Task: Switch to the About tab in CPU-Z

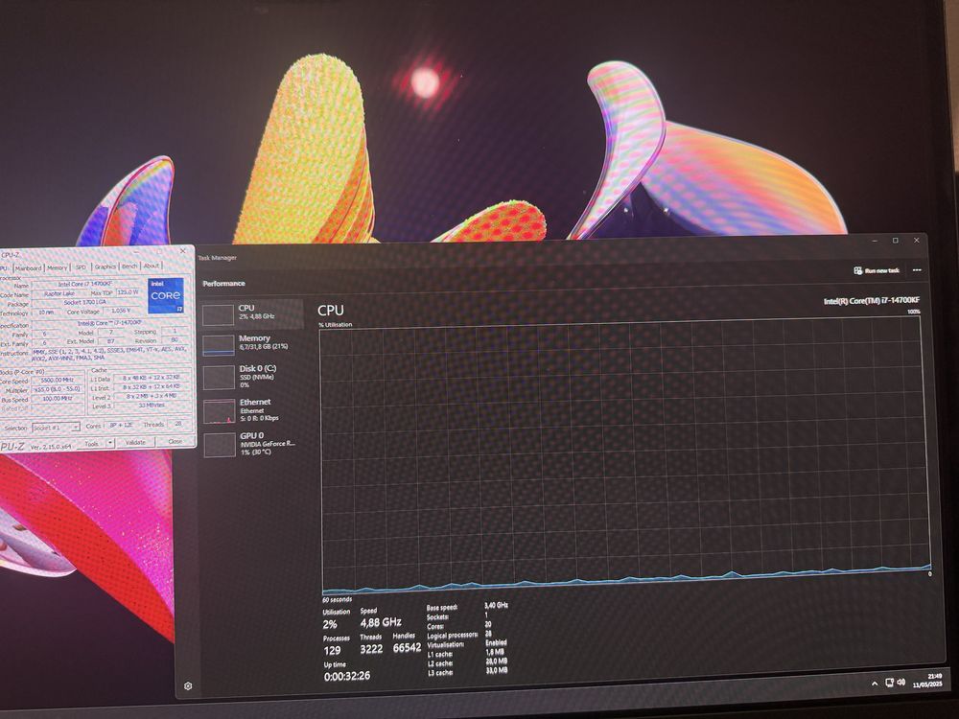Action: tap(152, 266)
